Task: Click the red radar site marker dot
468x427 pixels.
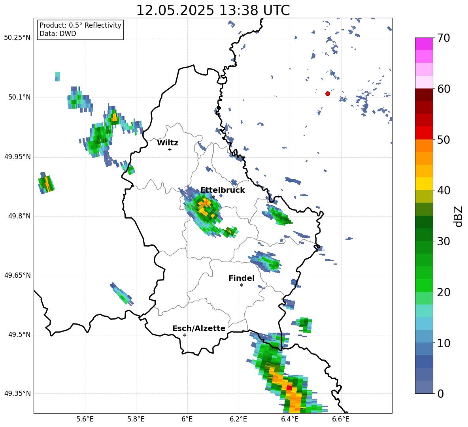Action: point(328,94)
